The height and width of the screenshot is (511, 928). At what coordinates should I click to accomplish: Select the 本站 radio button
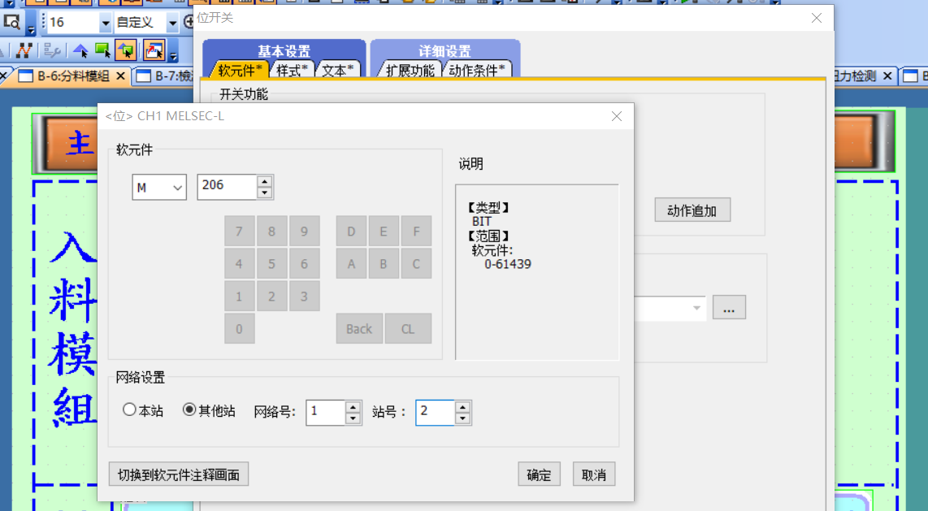(129, 410)
